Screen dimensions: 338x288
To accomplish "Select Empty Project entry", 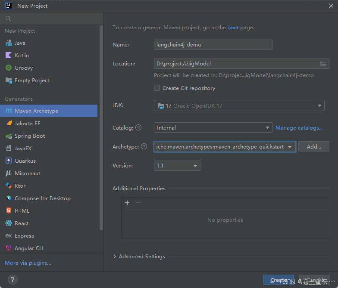I will click(49, 80).
